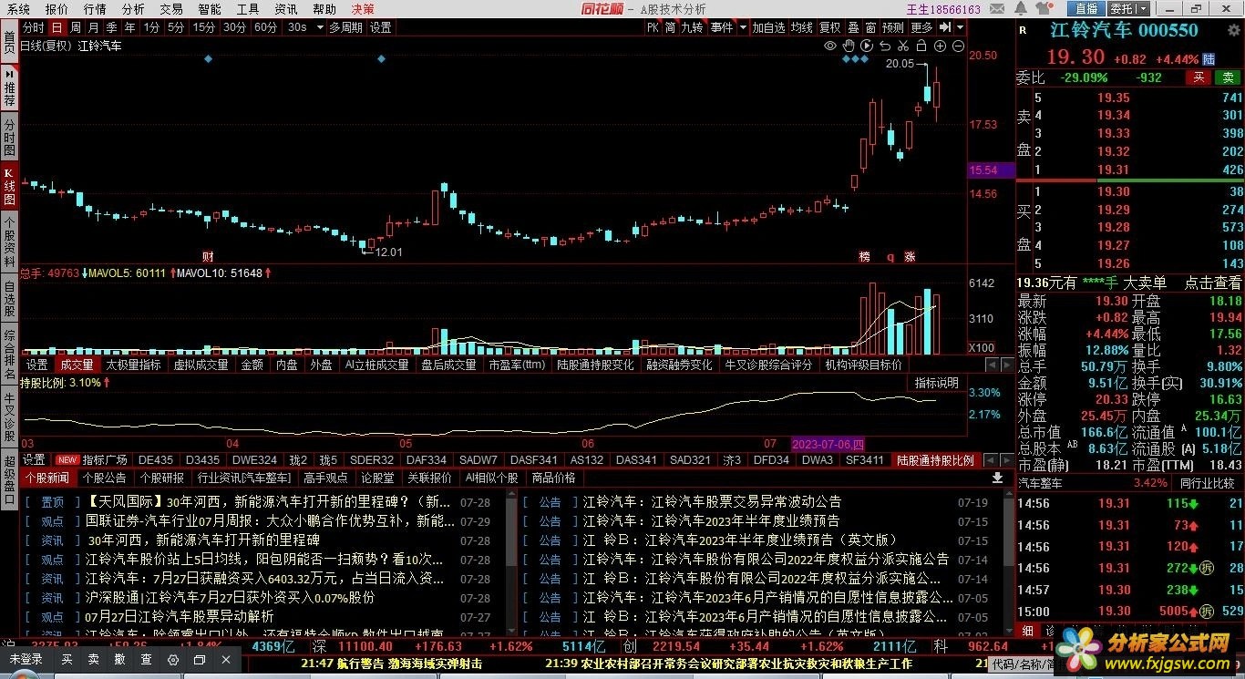This screenshot has width=1245, height=679.
Task: Click the 陆 badge next to +4.44%
Action: coord(1209,59)
